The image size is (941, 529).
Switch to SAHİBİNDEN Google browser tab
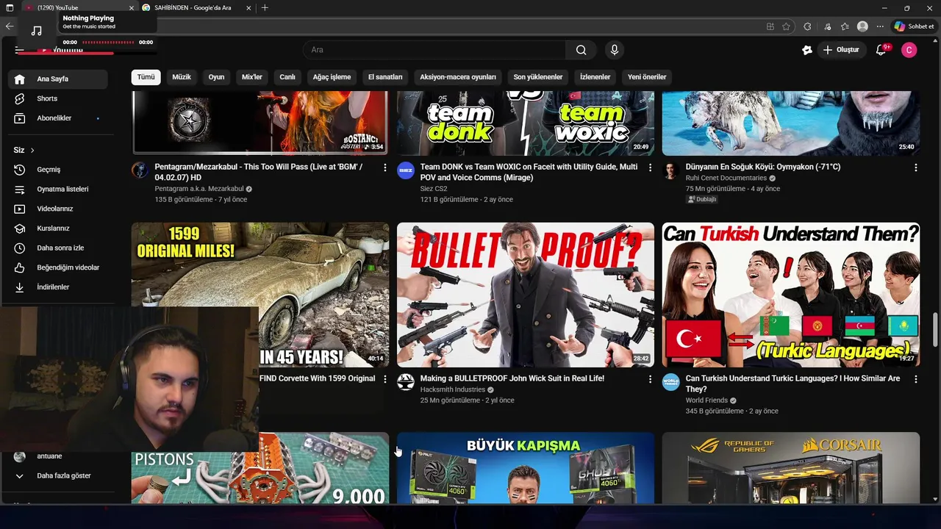[x=193, y=7]
